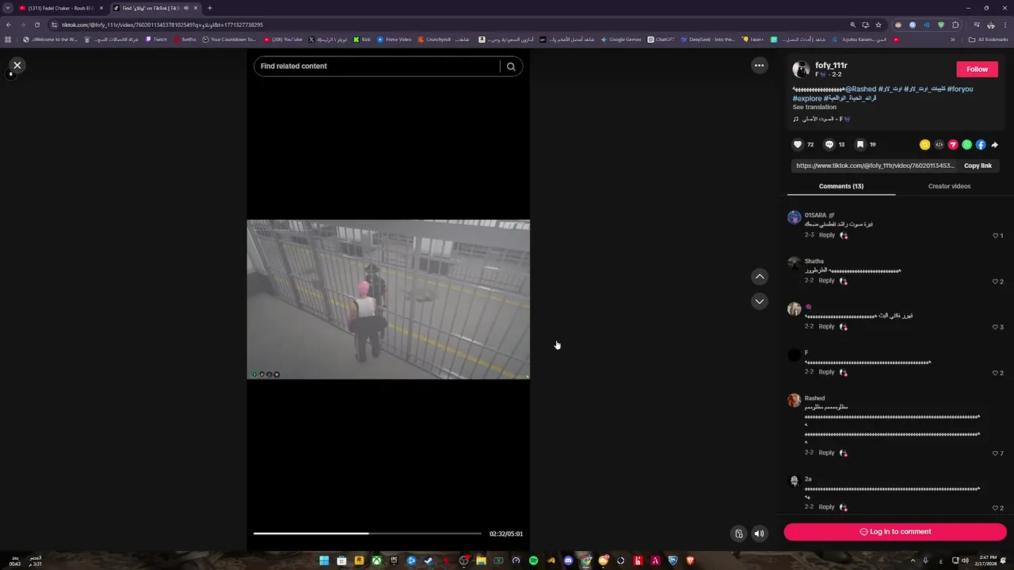Open the Twitch bookmark

pos(156,40)
